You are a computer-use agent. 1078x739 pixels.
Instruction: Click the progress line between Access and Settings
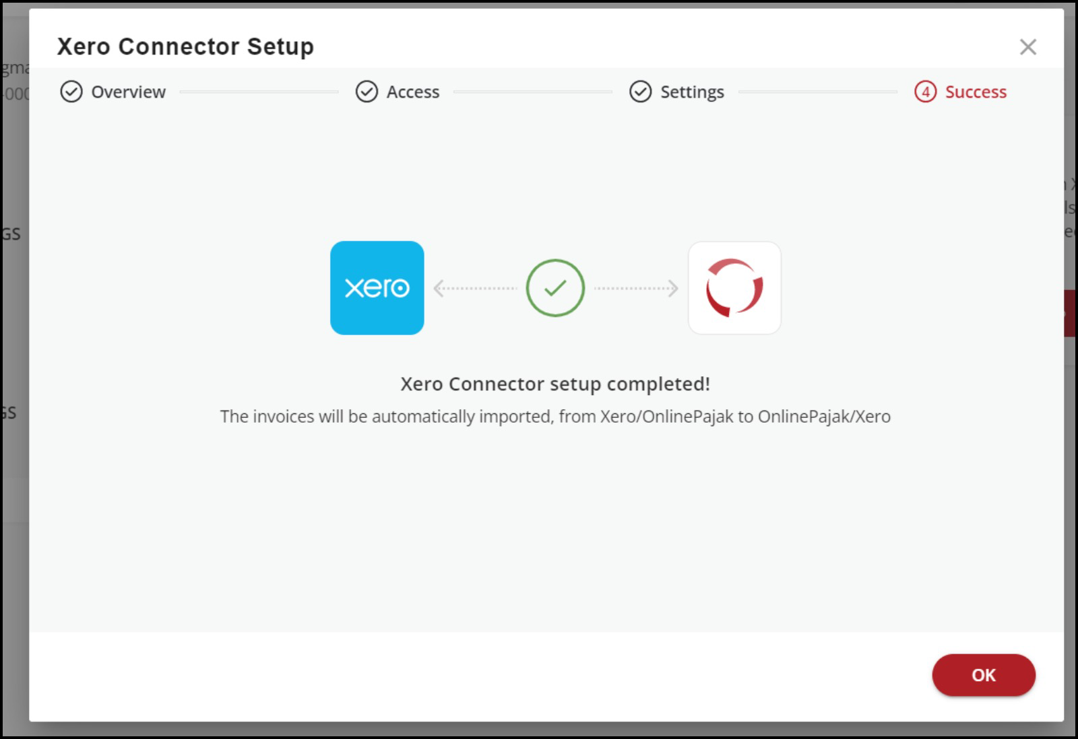click(x=533, y=92)
